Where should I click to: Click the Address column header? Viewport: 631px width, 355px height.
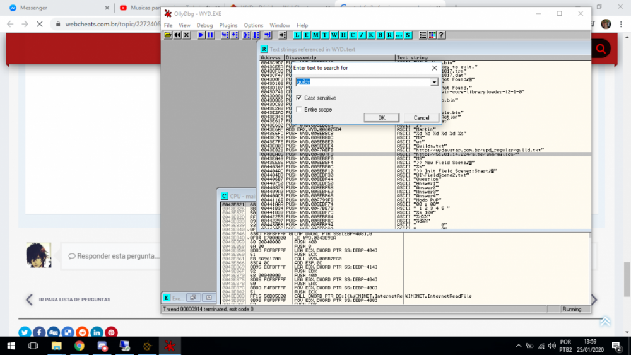(x=271, y=57)
